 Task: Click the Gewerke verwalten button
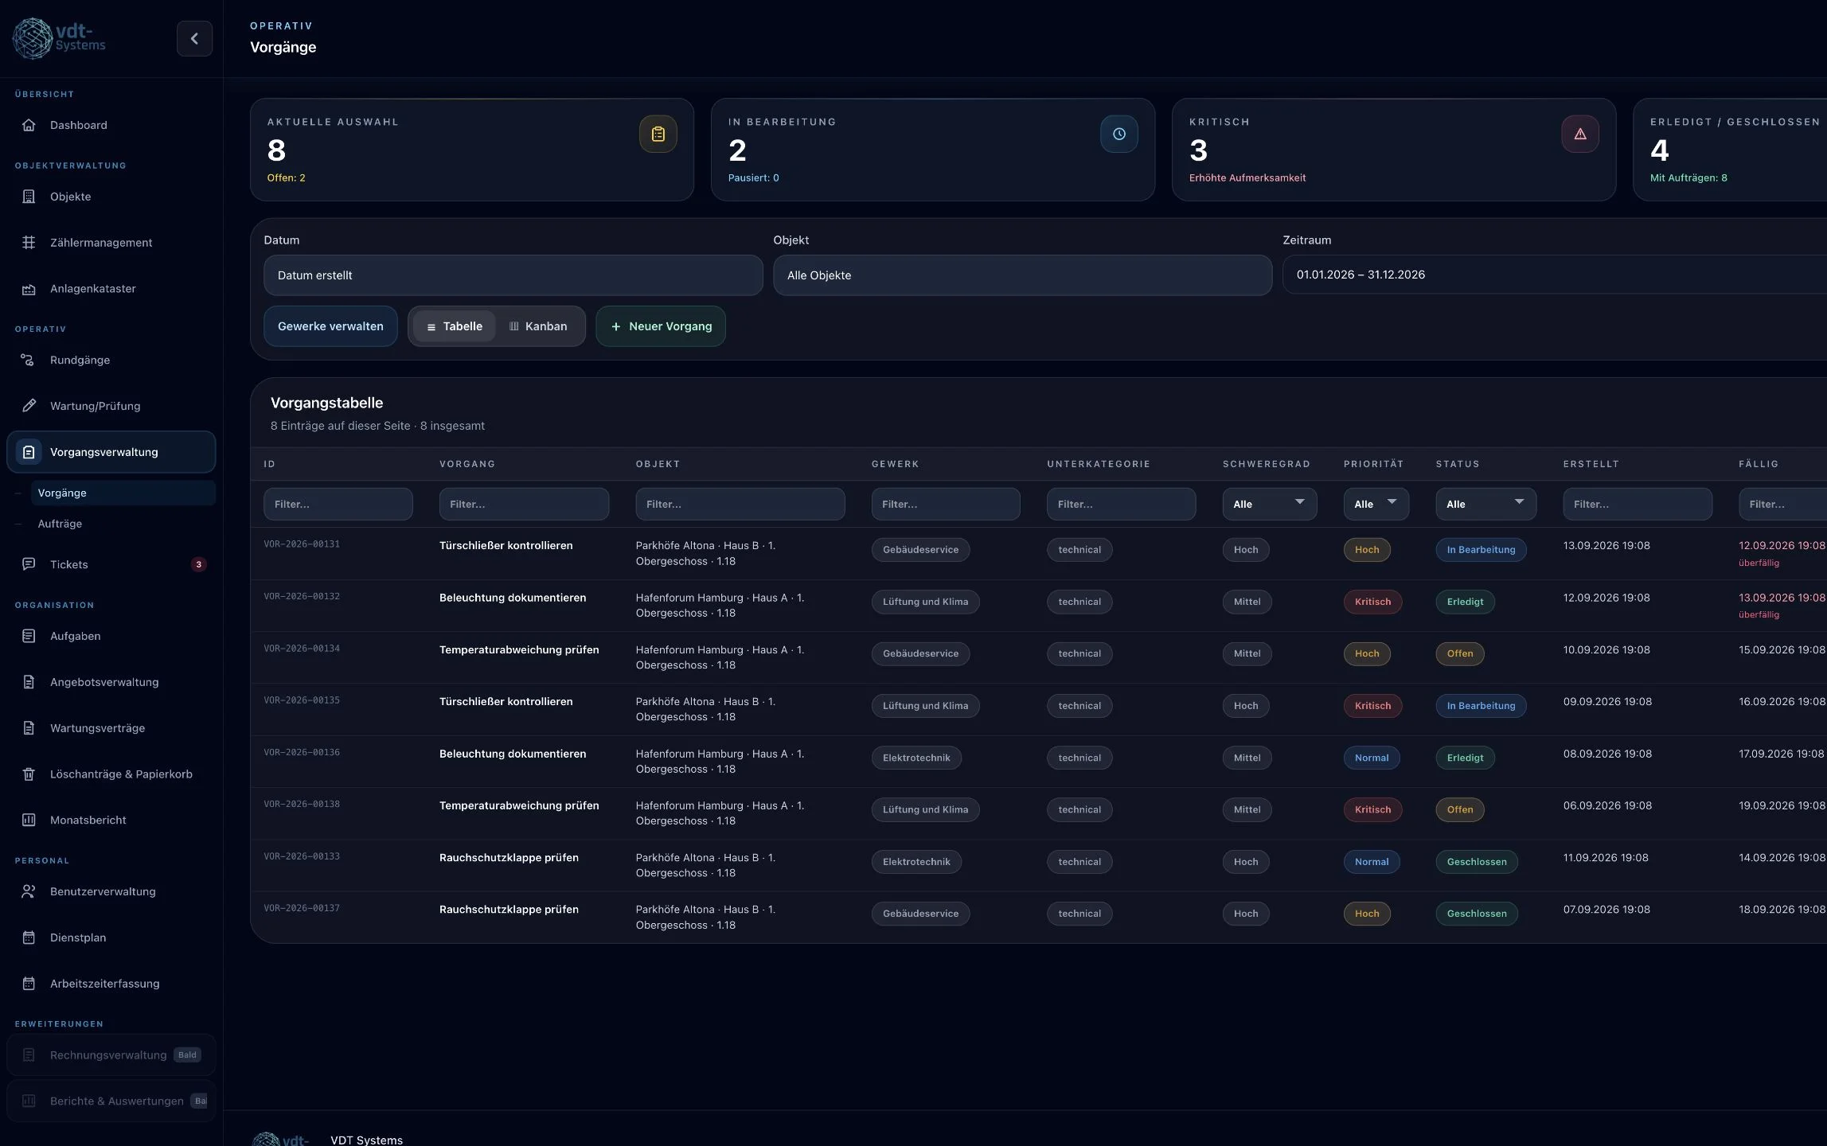pos(330,326)
